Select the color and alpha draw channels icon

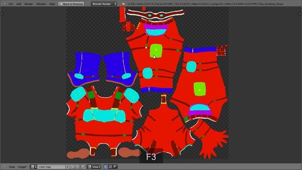tap(106, 167)
